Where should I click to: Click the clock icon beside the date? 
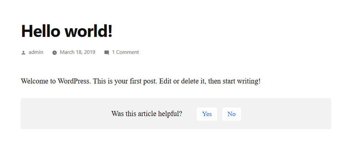click(55, 53)
